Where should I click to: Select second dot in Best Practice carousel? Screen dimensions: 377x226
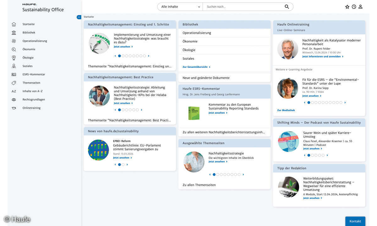click(123, 110)
